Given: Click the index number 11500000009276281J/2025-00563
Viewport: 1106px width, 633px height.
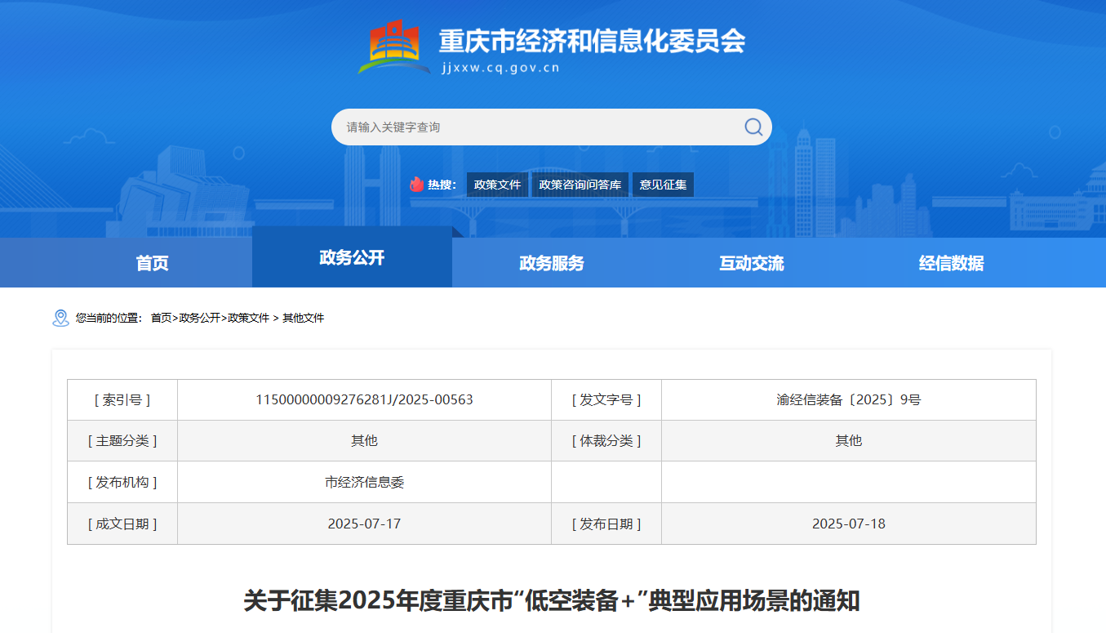Looking at the screenshot, I should (364, 400).
